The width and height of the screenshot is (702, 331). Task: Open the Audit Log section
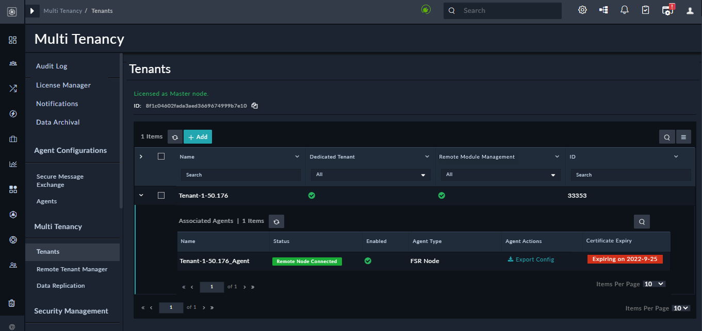(x=51, y=66)
